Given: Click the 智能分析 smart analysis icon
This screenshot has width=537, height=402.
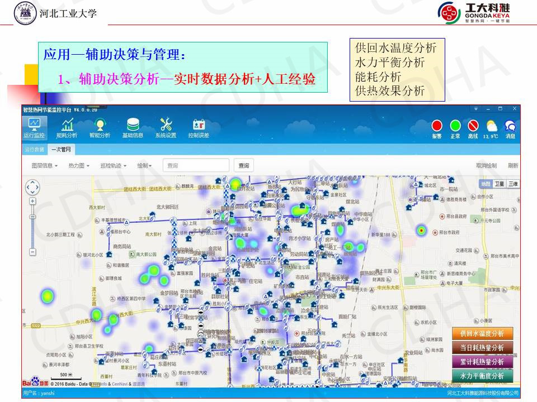Looking at the screenshot, I should (100, 128).
